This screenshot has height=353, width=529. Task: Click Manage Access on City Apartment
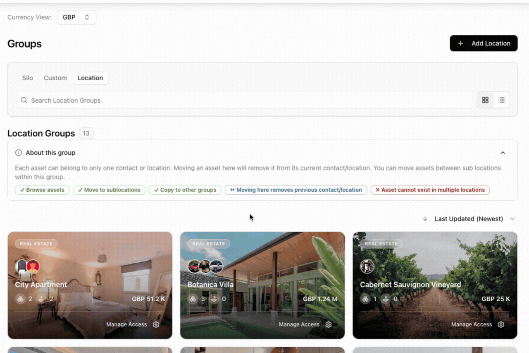pos(126,324)
